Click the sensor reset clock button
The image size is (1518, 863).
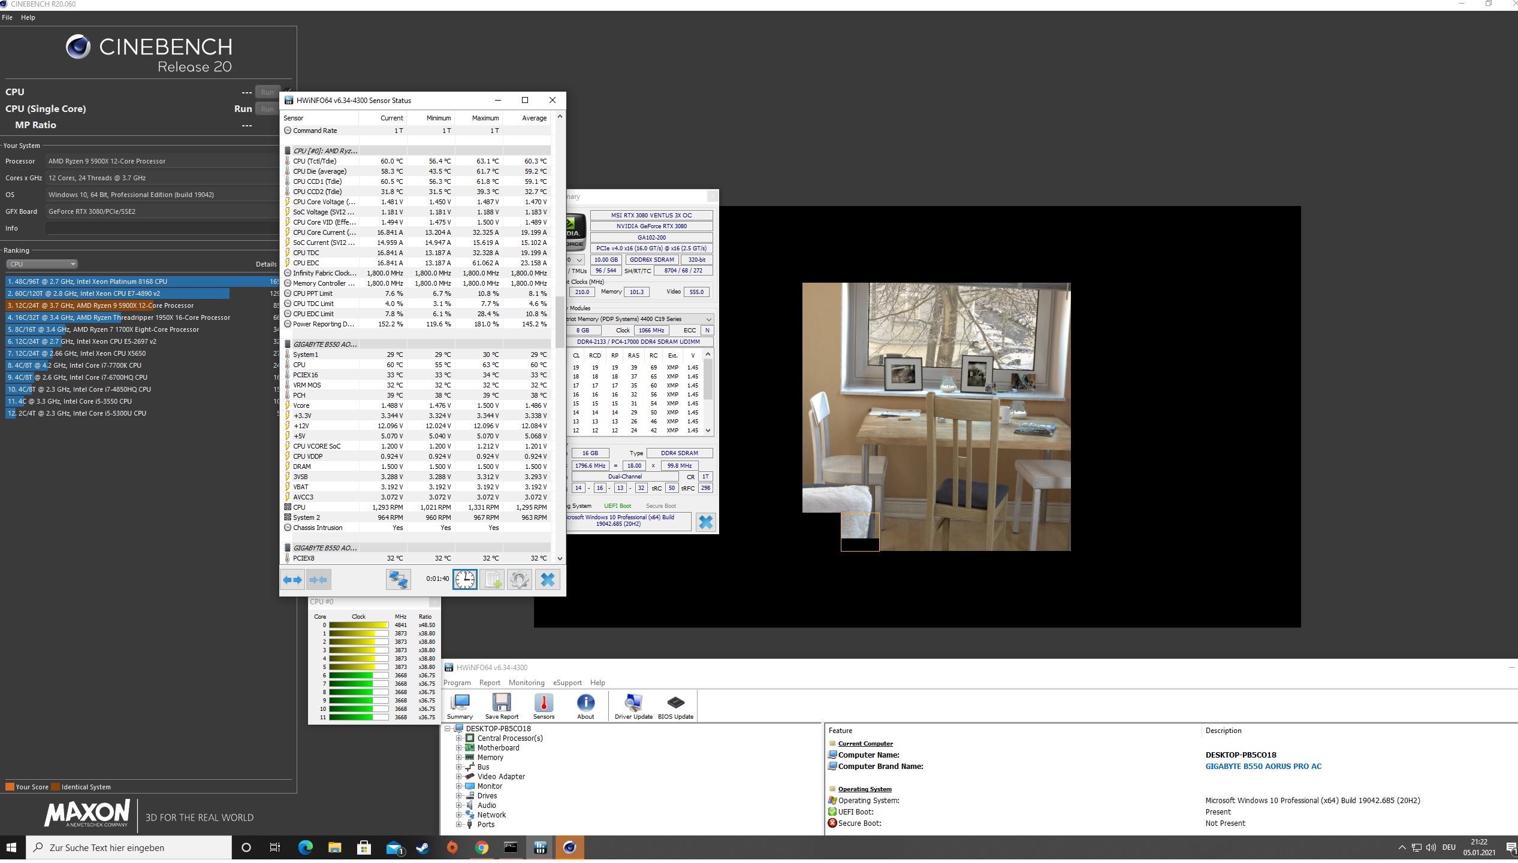click(x=464, y=580)
